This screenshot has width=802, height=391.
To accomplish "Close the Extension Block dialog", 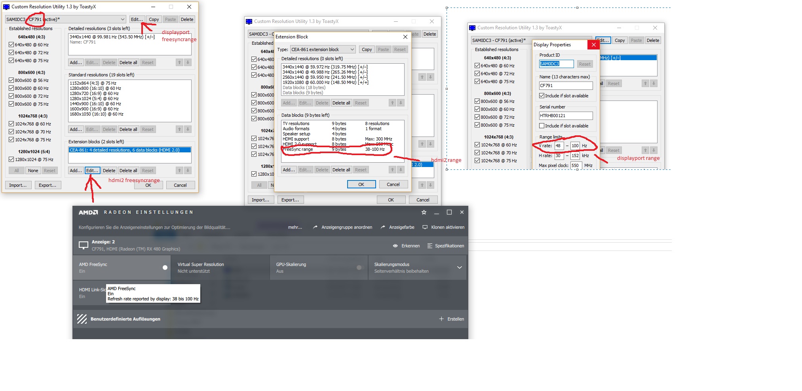I will pyautogui.click(x=405, y=37).
